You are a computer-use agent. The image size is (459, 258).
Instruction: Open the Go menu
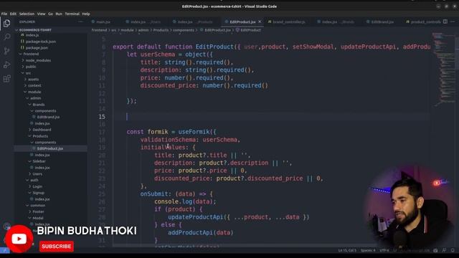pyautogui.click(x=51, y=14)
